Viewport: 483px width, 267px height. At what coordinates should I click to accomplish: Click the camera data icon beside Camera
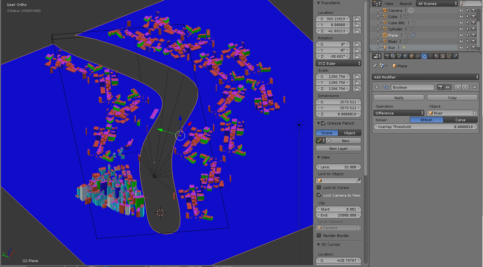(x=411, y=10)
